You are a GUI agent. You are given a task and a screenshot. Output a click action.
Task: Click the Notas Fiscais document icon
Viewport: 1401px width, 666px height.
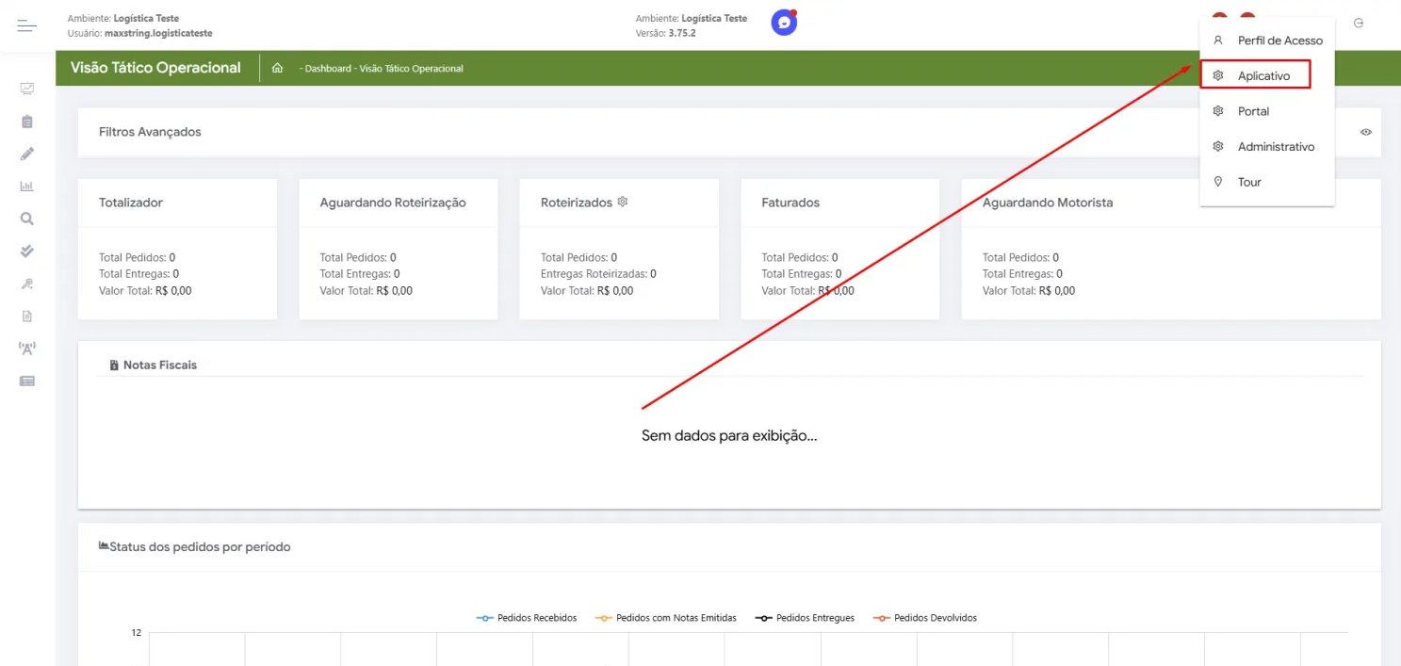pyautogui.click(x=114, y=365)
